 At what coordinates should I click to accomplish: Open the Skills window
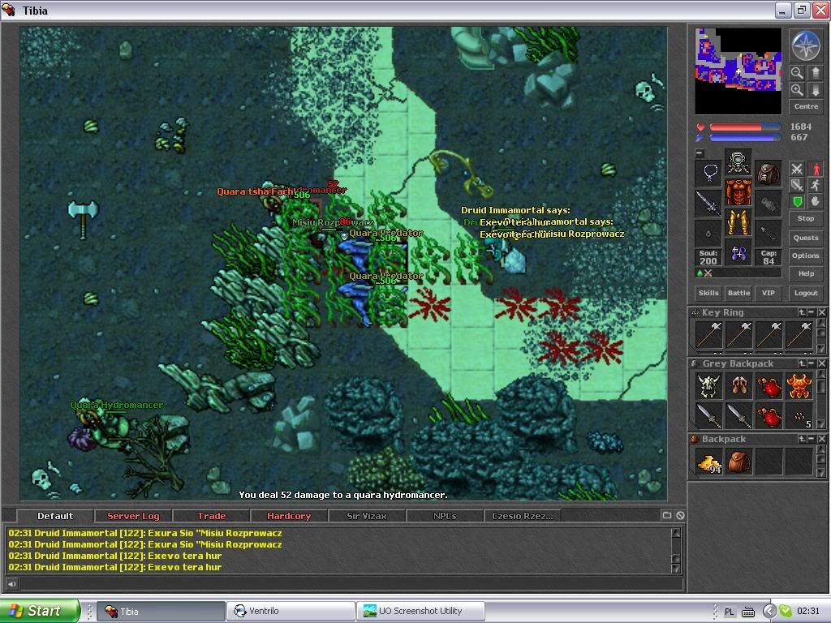708,293
